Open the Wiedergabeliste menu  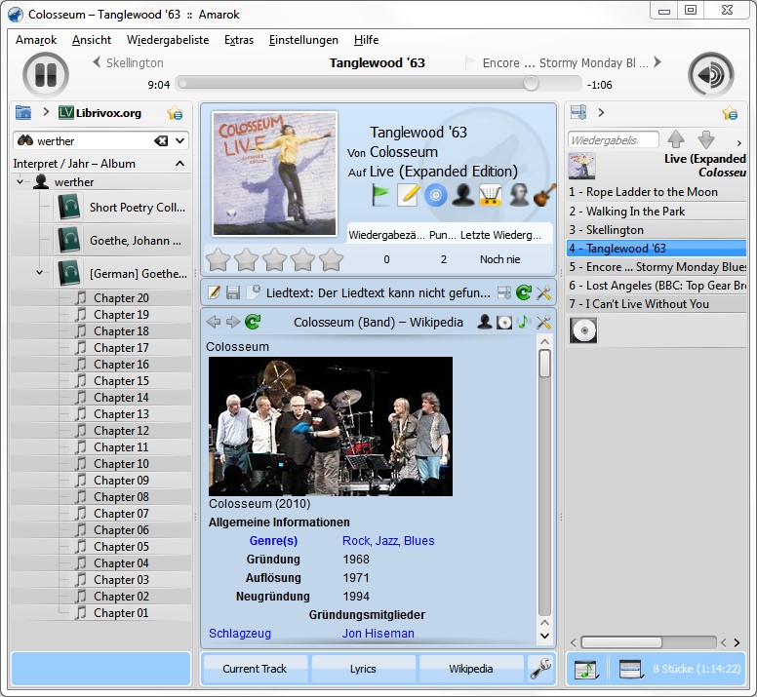click(x=168, y=40)
